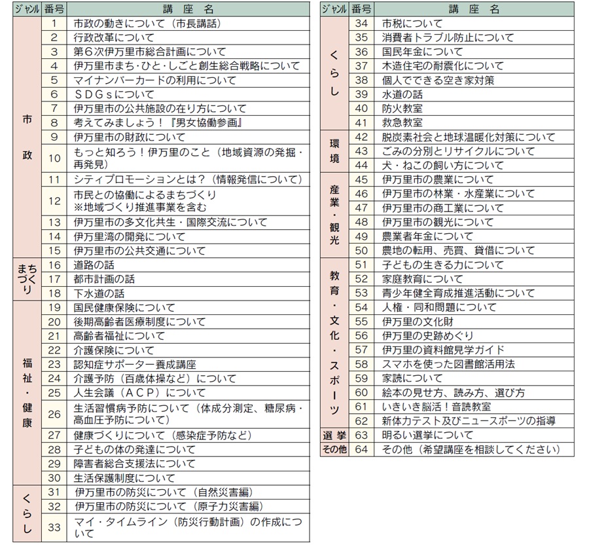Select ごみの分別とリサイクルについて
Viewport: 589px width, 550px height.
[458, 151]
